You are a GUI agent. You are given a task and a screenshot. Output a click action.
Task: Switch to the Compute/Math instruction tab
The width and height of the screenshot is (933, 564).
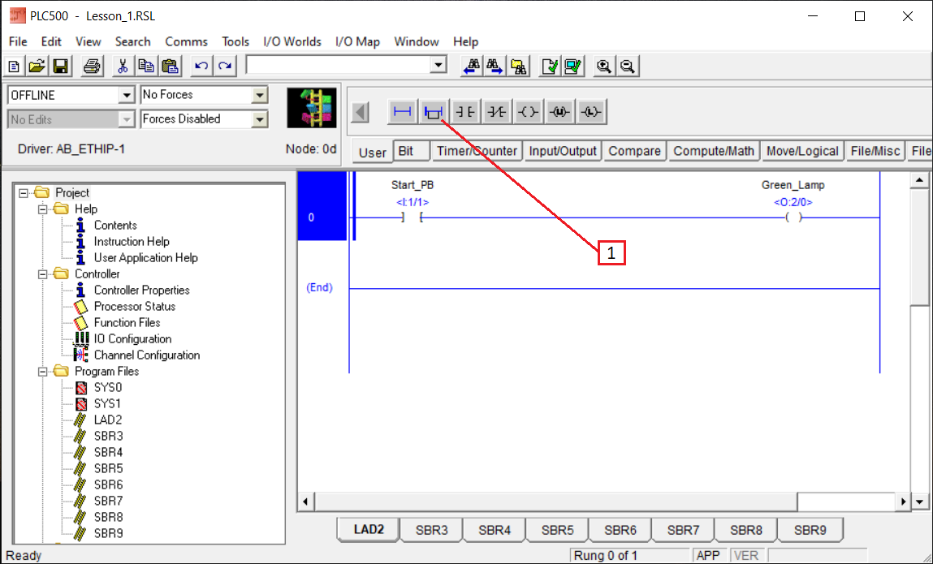tap(714, 151)
